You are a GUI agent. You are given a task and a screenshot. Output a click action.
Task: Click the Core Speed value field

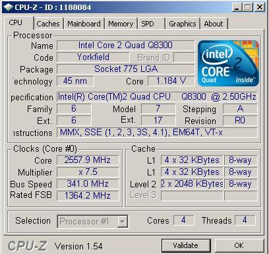tap(88, 160)
